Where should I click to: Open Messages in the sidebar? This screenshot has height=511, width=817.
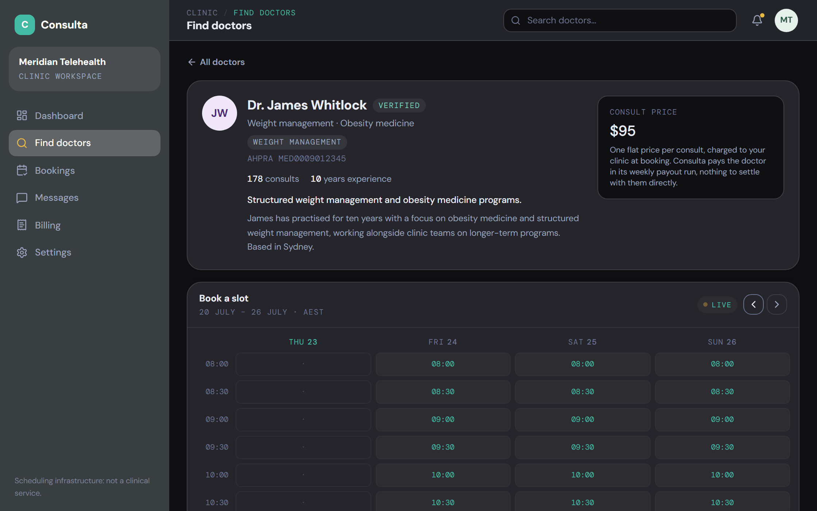point(85,198)
